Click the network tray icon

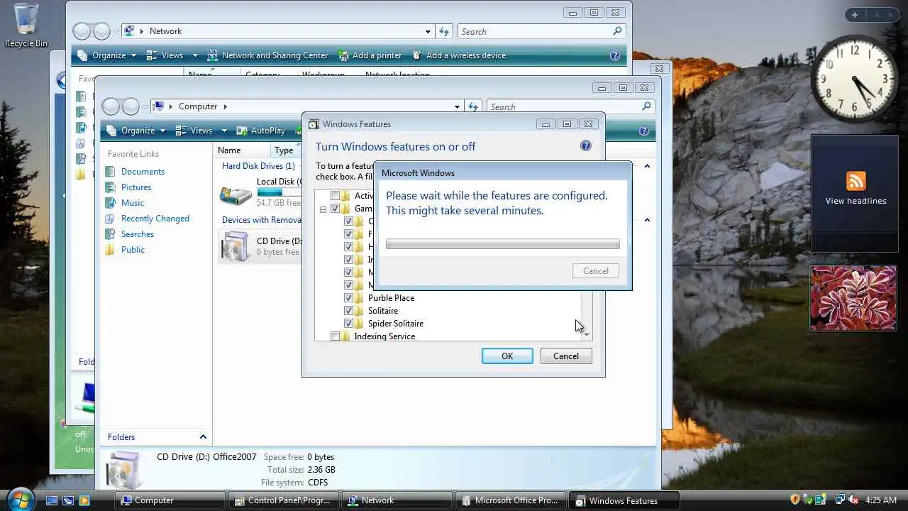point(839,500)
